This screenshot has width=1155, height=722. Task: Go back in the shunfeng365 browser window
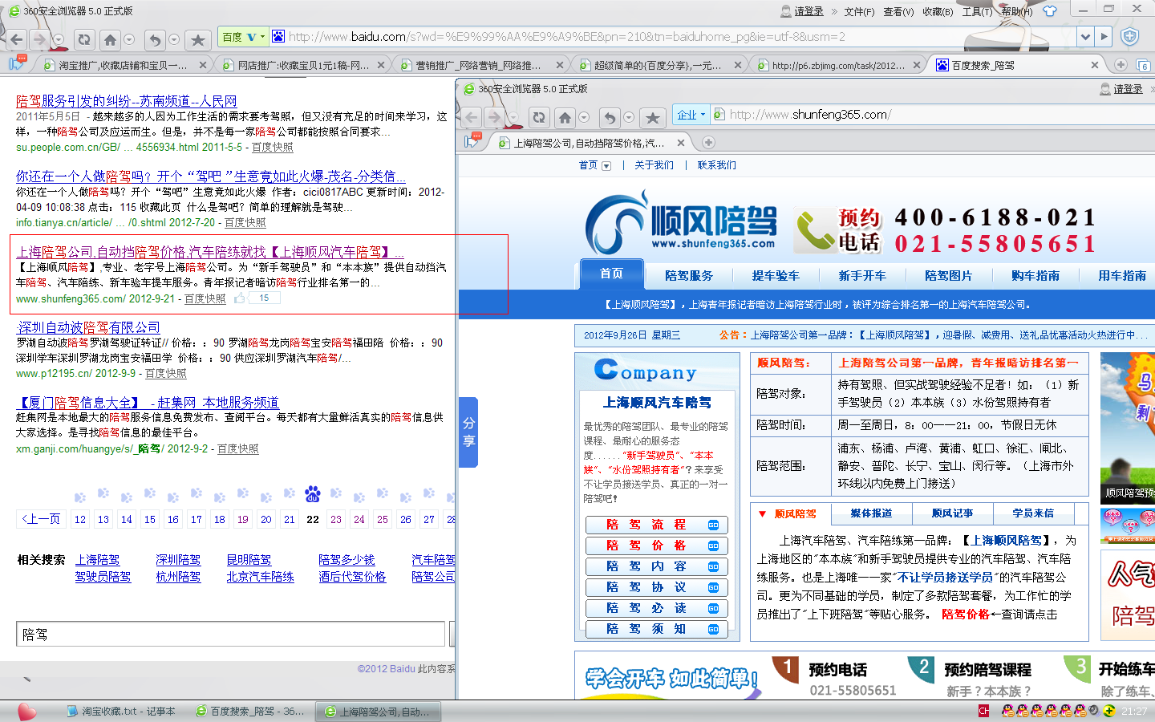click(472, 117)
